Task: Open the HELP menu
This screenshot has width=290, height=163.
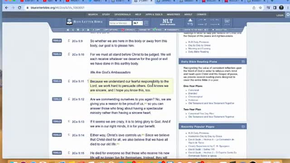Action: (x=138, y=14)
